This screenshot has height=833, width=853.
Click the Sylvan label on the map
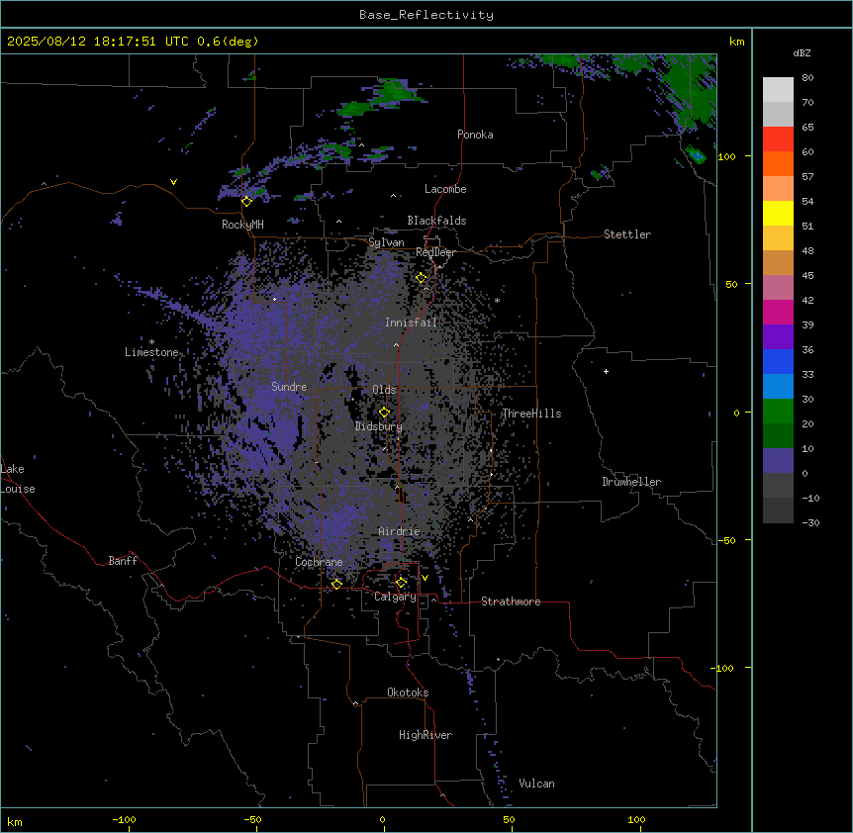pyautogui.click(x=386, y=242)
